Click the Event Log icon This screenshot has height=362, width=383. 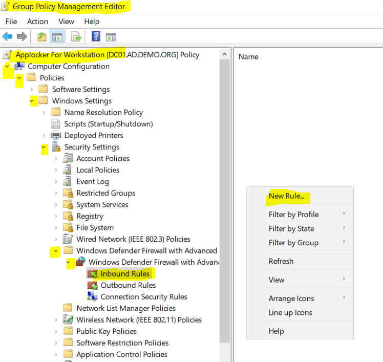tap(67, 181)
